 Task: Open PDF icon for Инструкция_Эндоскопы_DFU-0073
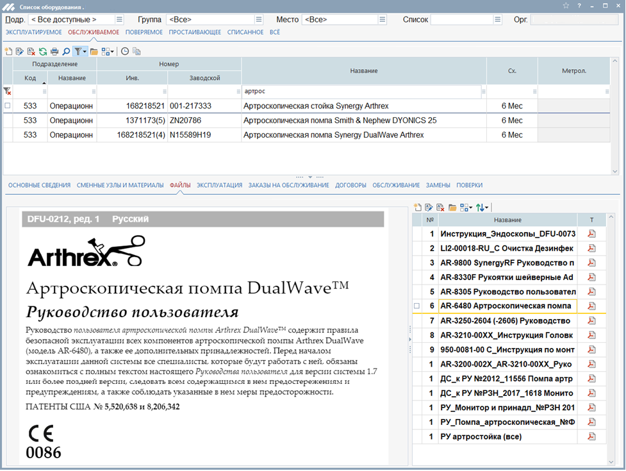pyautogui.click(x=591, y=234)
